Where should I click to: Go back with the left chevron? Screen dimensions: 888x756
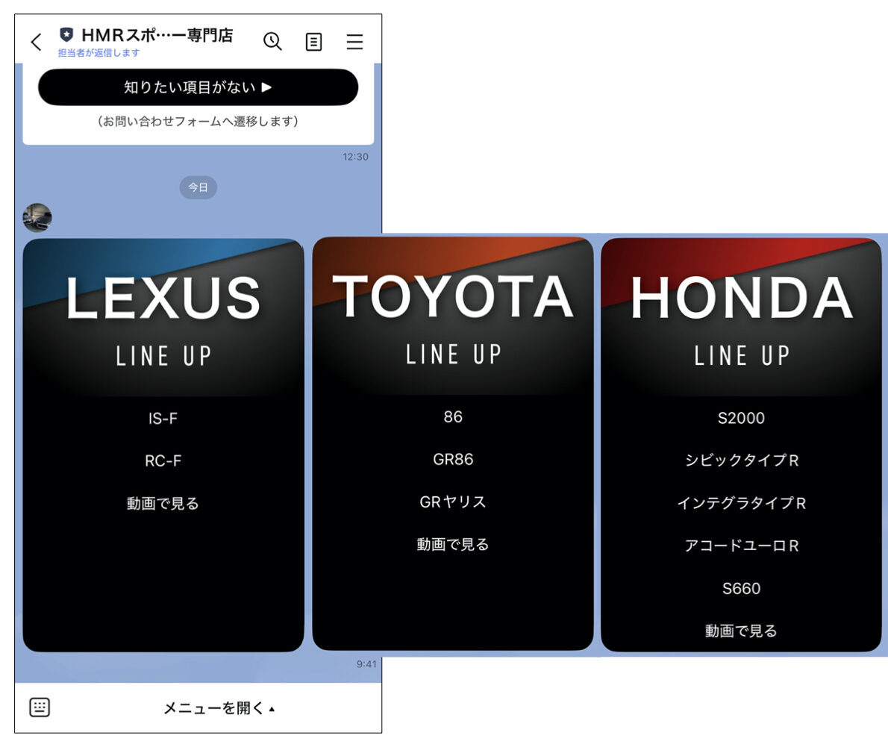37,41
